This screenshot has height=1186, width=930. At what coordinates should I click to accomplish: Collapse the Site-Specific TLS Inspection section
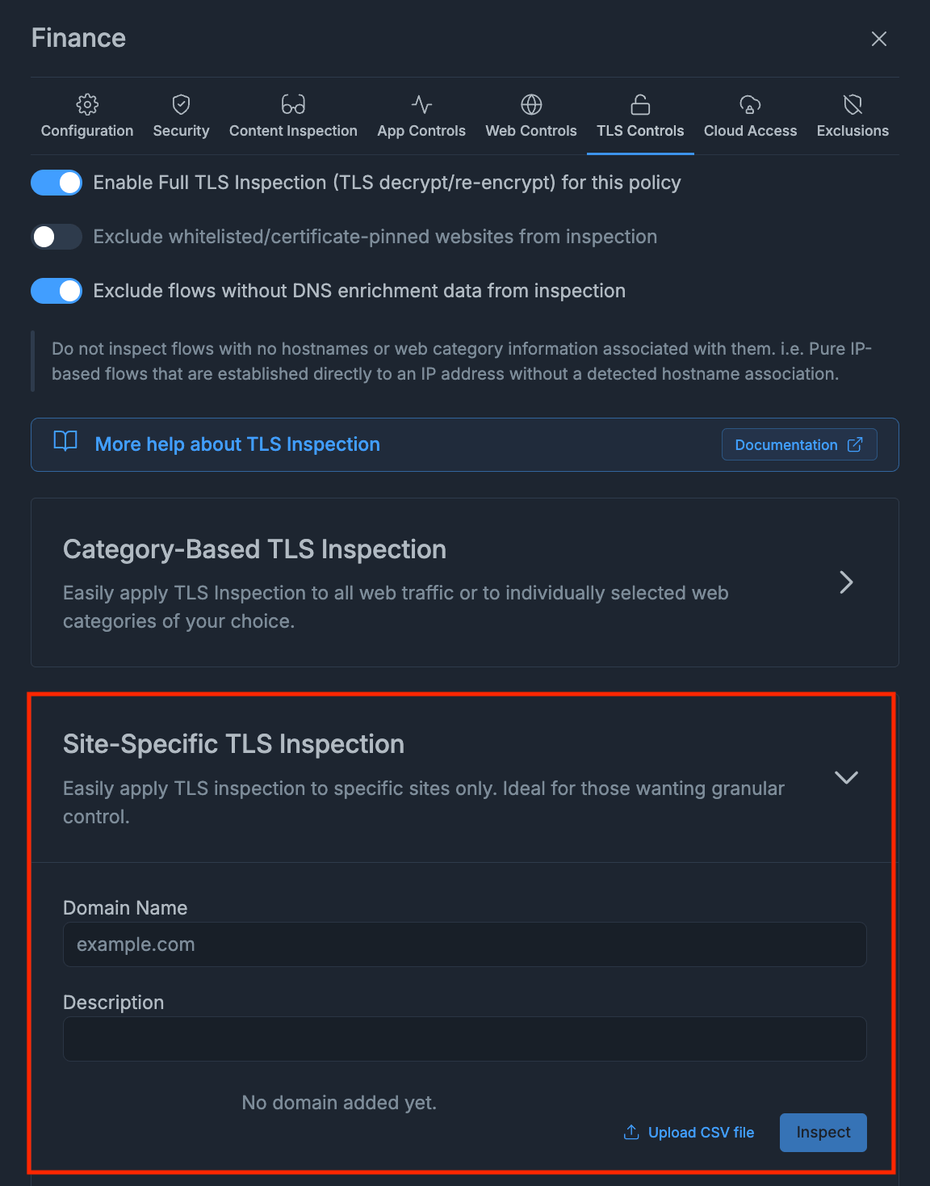[x=846, y=777]
